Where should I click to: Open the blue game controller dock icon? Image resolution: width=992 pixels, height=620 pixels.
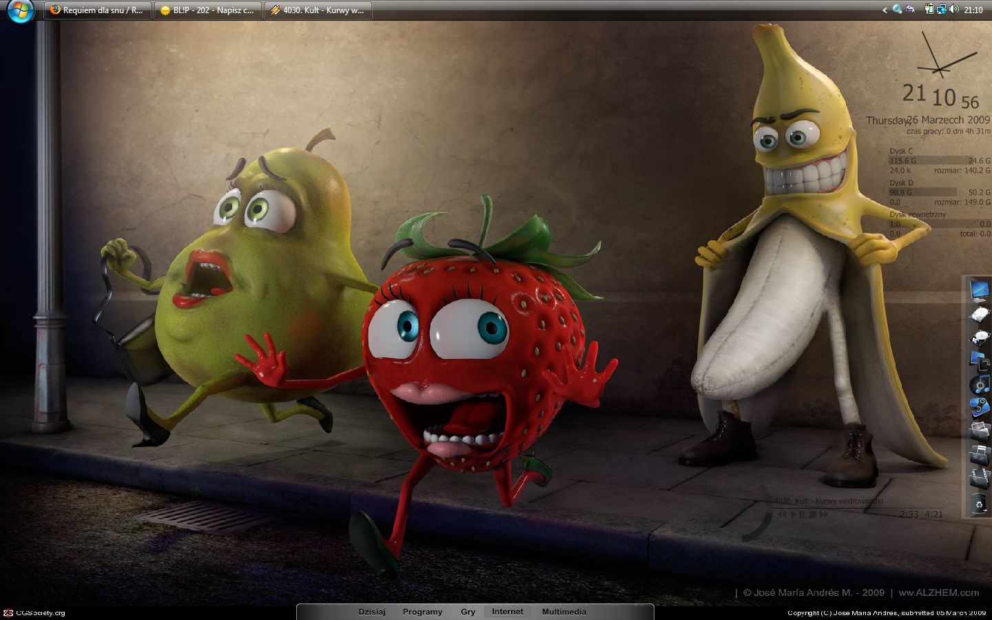pos(980,407)
